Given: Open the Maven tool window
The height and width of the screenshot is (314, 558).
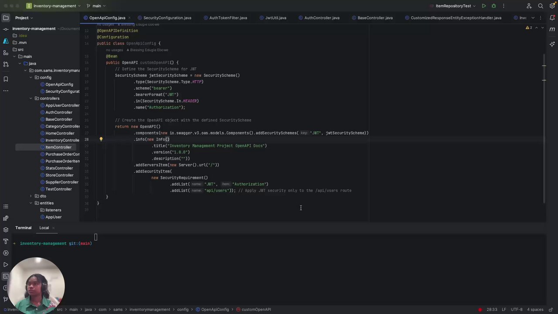Looking at the screenshot, I should [552, 29].
